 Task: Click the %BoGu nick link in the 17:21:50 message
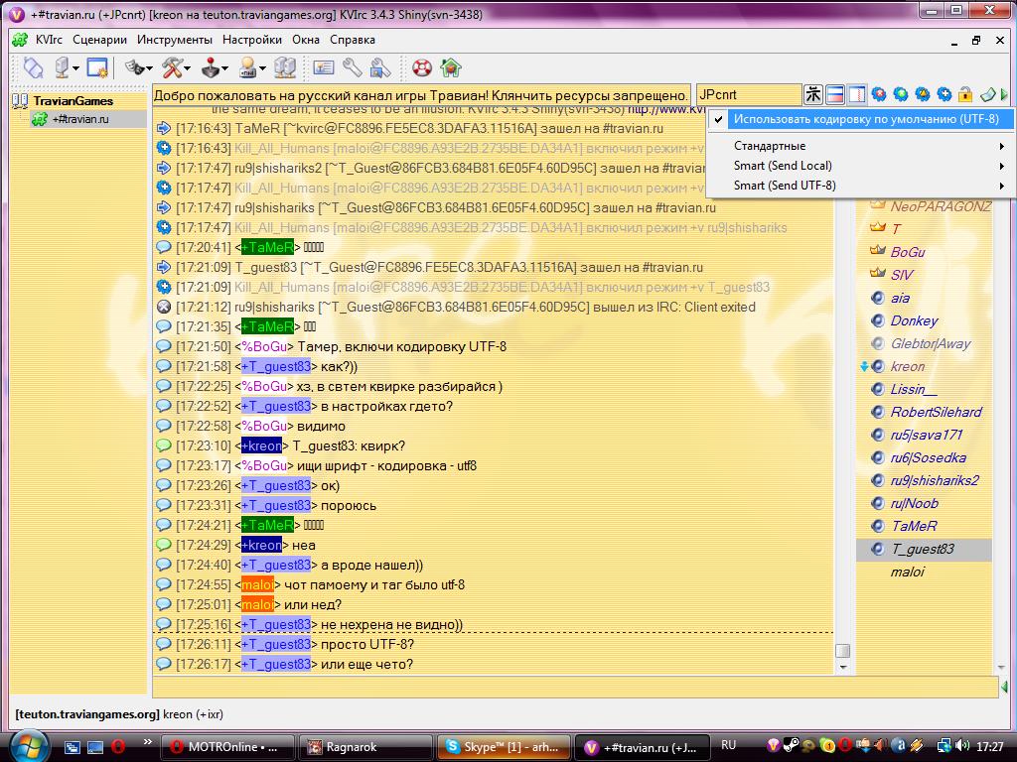pyautogui.click(x=264, y=346)
